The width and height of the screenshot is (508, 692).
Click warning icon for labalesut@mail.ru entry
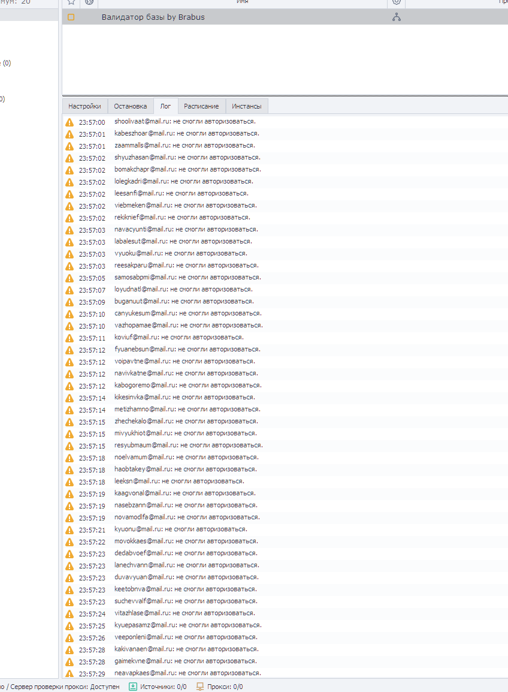69,242
